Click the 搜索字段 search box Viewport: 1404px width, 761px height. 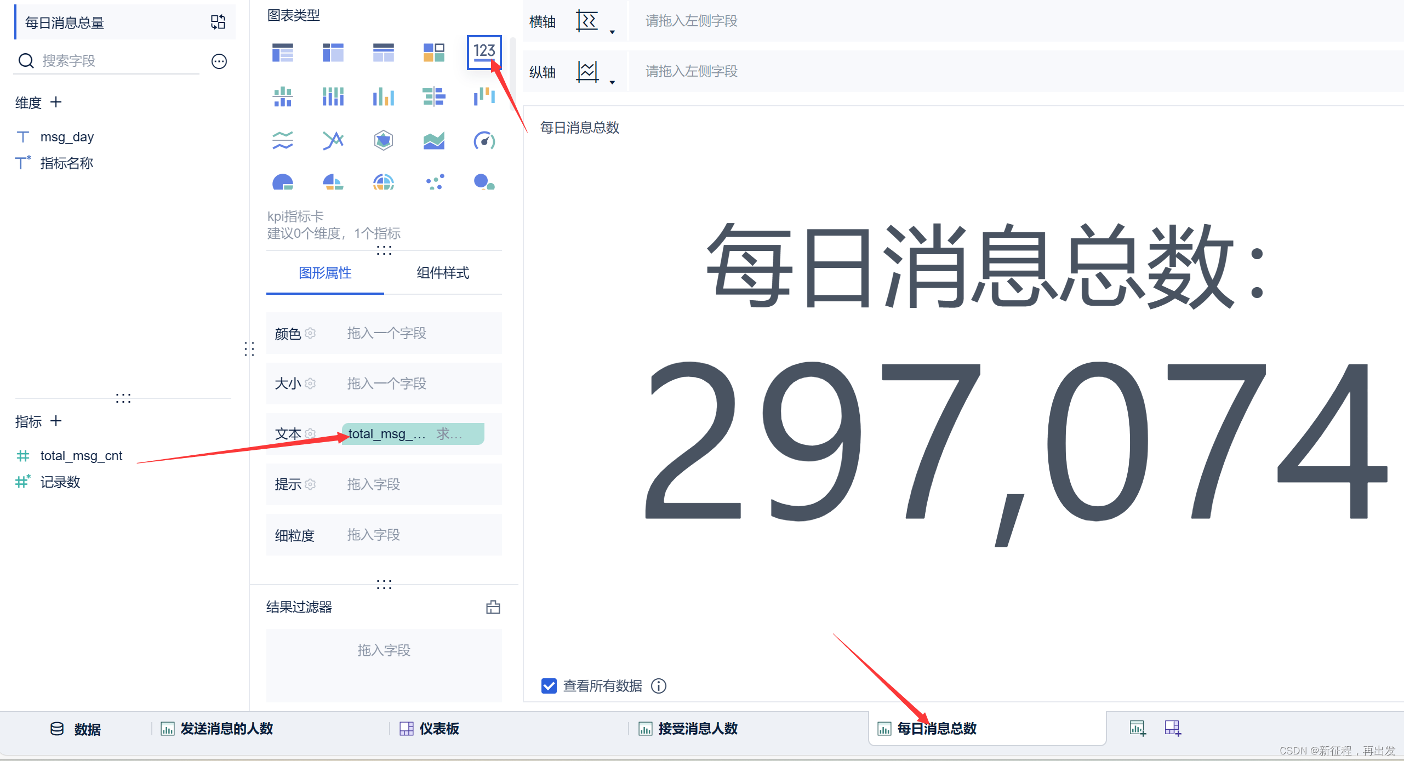tap(106, 61)
